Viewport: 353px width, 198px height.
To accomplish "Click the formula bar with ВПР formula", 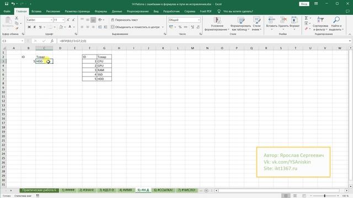I will 202,41.
